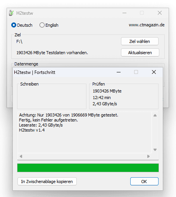Click '1903426 MByte Testdaten vorhanden.' text

click(x=52, y=53)
